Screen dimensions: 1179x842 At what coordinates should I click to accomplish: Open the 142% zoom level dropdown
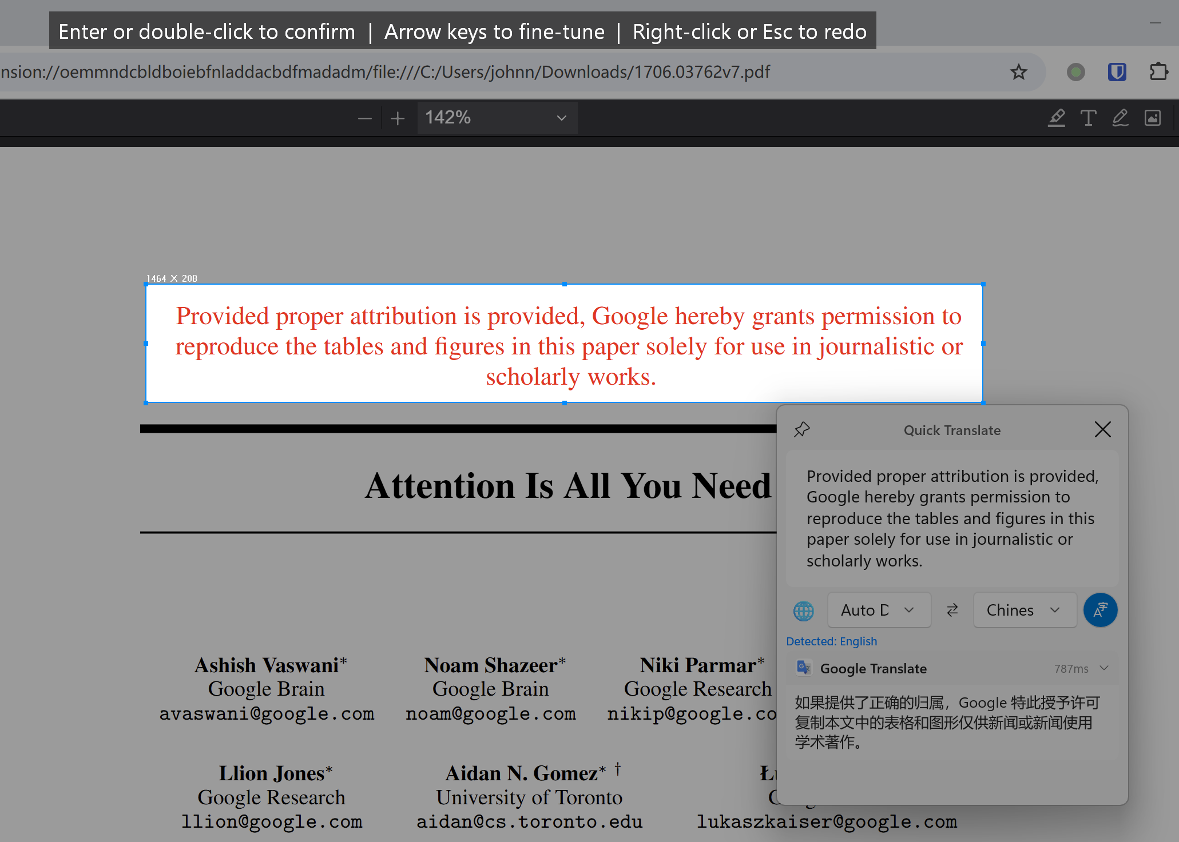coord(497,118)
